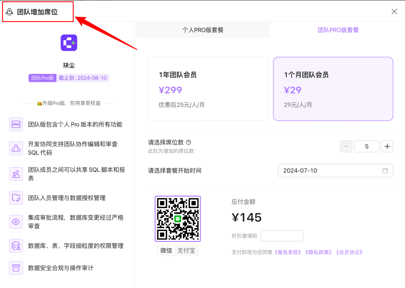The image size is (405, 288).
Task: Click the 开发协同 collaboration icon
Action: pos(16,148)
